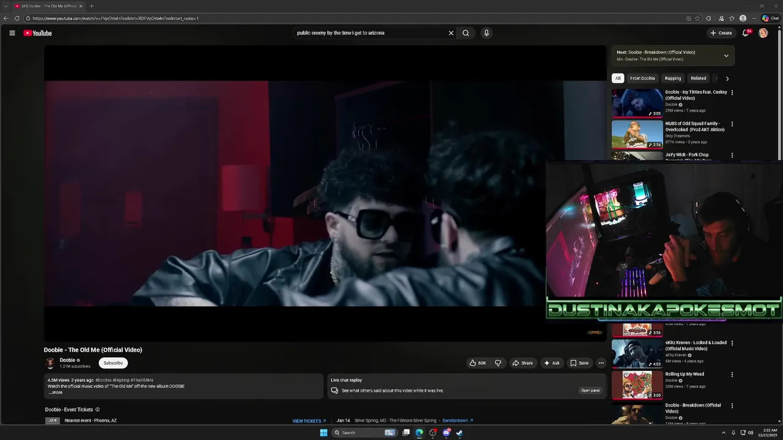Viewport: 783px width, 440px height.
Task: Click Doobie channel avatar
Action: pos(50,363)
